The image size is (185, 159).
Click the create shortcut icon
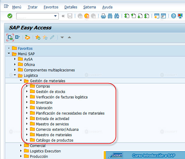pos(163,16)
